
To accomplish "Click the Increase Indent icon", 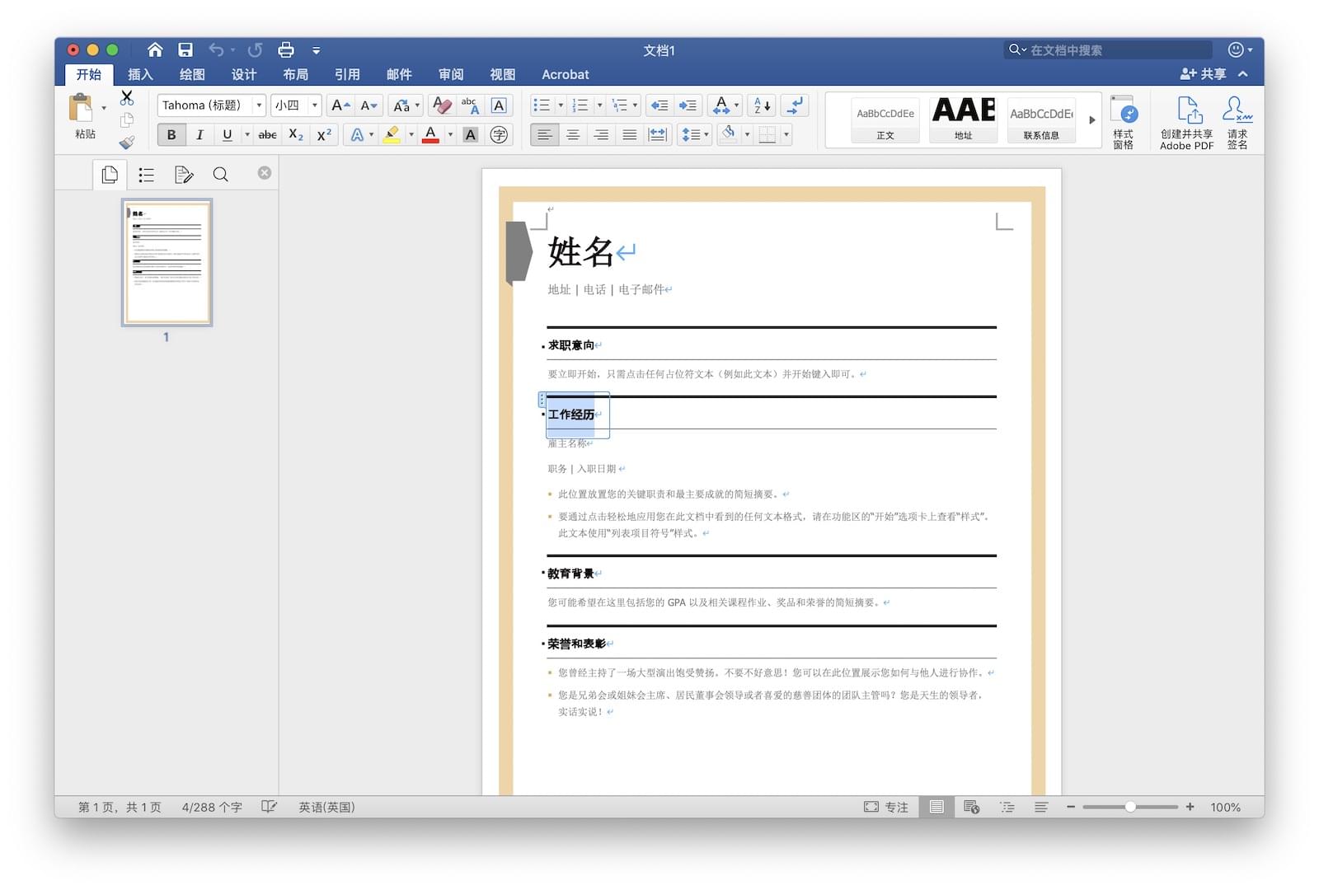I will click(x=688, y=105).
